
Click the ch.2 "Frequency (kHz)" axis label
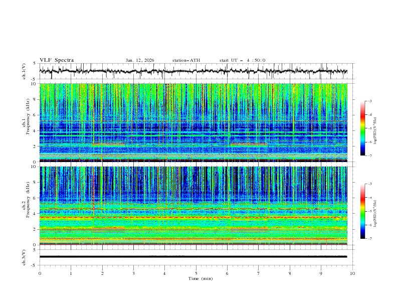click(28, 200)
